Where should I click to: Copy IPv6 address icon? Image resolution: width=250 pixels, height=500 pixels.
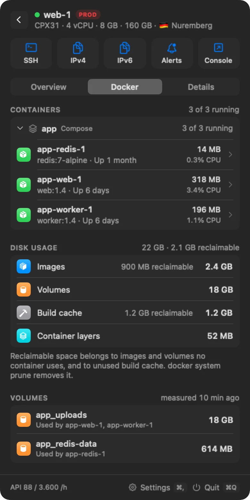pos(125,48)
